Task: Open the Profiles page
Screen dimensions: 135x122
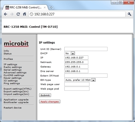Action: [x=8, y=59]
